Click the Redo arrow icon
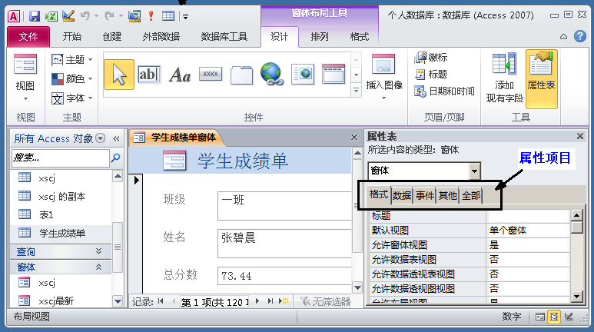Screen dimensions: 594x332 coord(109,16)
